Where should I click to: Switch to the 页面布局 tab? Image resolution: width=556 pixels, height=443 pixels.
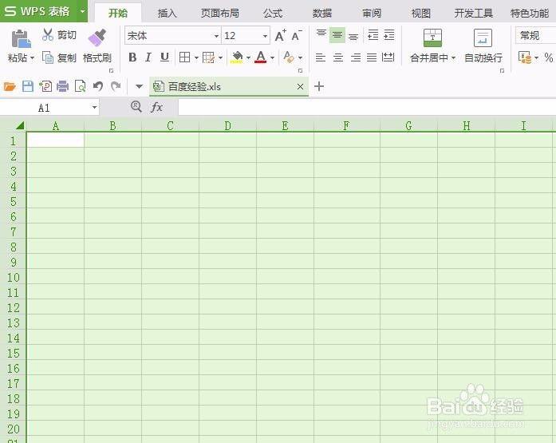tap(220, 13)
